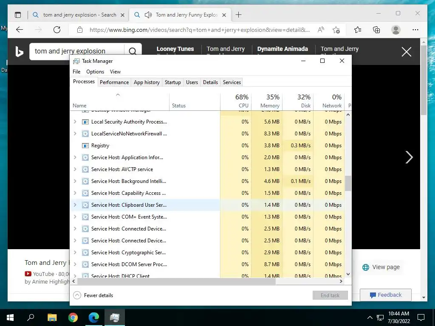The width and height of the screenshot is (435, 326).
Task: Open Windows Start menu
Action: pyautogui.click(x=10, y=318)
